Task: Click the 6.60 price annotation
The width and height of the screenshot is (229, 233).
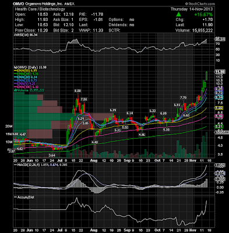Action: [x=186, y=115]
